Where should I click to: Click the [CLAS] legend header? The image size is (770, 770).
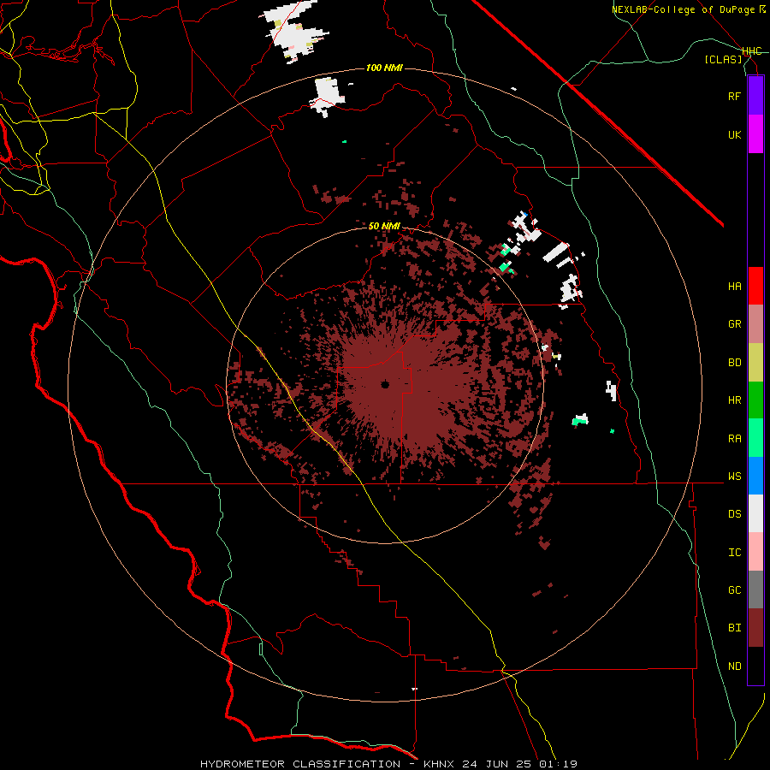[723, 60]
